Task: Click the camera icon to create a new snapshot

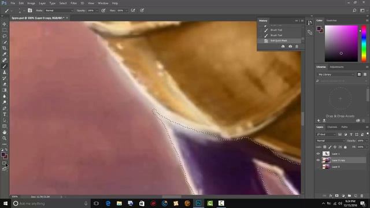Action: 290,46
